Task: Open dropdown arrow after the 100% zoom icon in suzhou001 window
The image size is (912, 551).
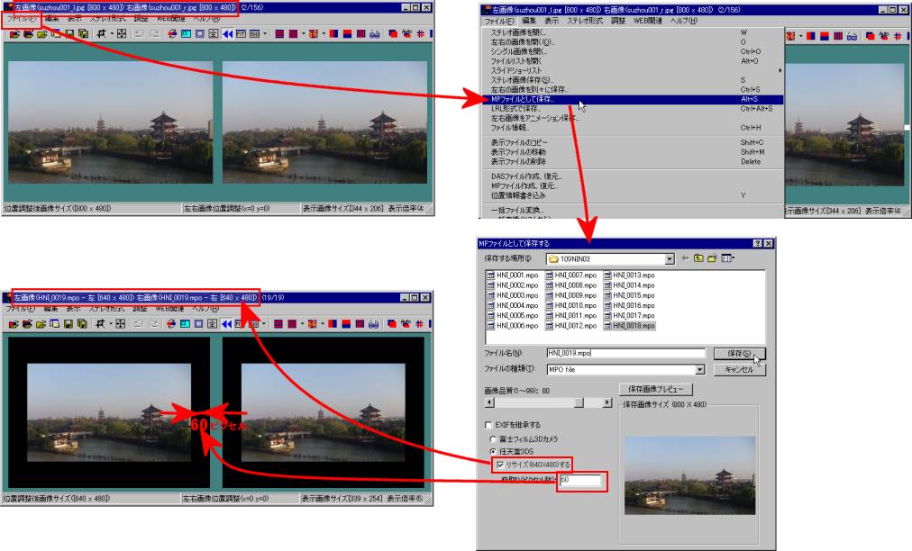Action: 265,33
